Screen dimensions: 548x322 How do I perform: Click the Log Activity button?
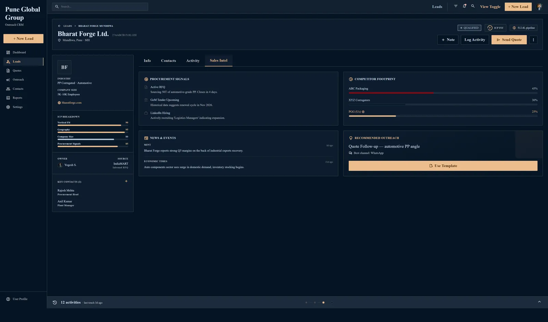(475, 40)
